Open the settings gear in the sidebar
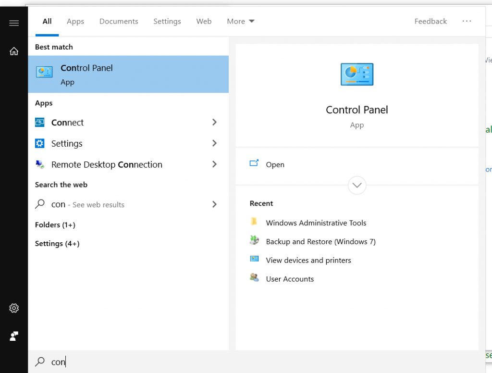This screenshot has width=492, height=373. (x=14, y=308)
